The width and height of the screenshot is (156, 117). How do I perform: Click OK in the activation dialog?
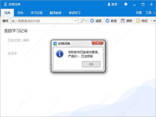[x=91, y=64]
